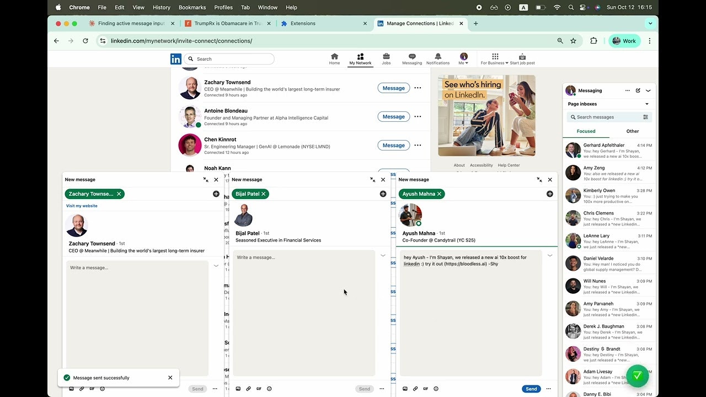706x397 pixels.
Task: Click message box in Bijal Patel window
Action: click(304, 313)
